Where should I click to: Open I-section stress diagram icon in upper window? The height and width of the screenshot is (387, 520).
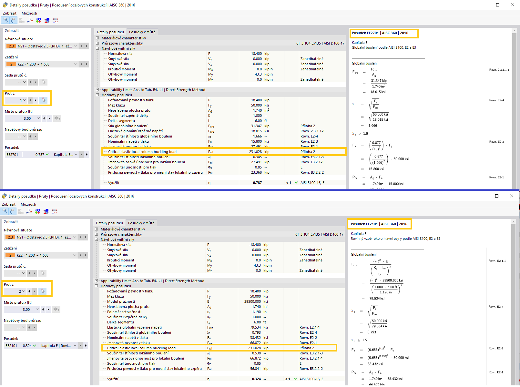(x=30, y=20)
